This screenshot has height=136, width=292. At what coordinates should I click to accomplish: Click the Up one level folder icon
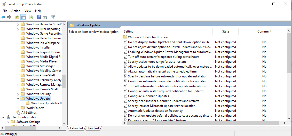click(17, 17)
